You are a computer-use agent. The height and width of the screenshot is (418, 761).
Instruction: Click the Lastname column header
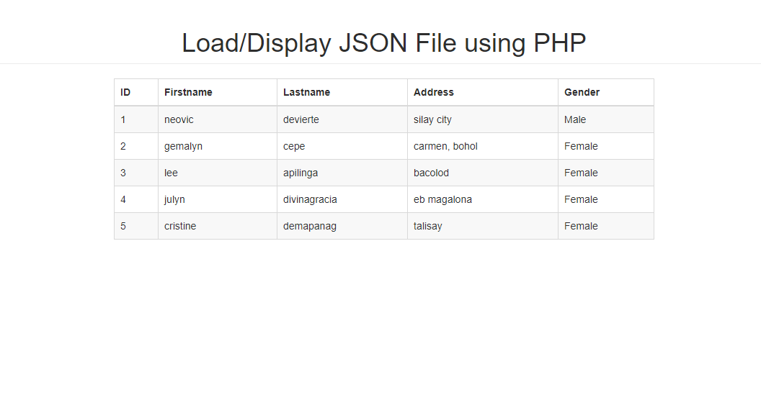click(306, 92)
